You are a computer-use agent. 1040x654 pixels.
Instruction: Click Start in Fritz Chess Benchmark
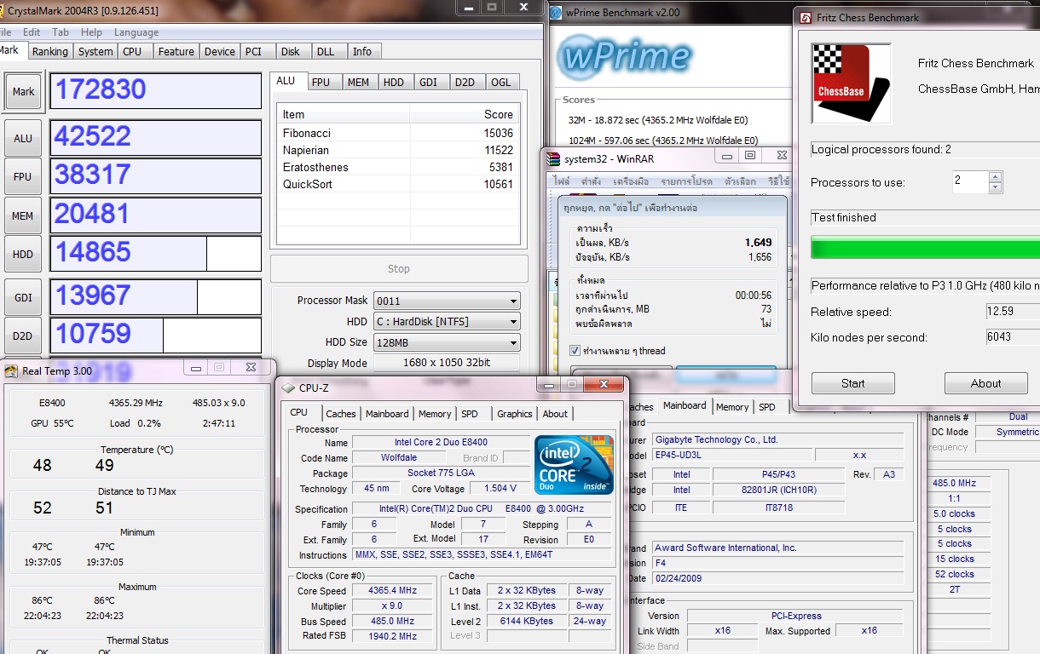853,383
